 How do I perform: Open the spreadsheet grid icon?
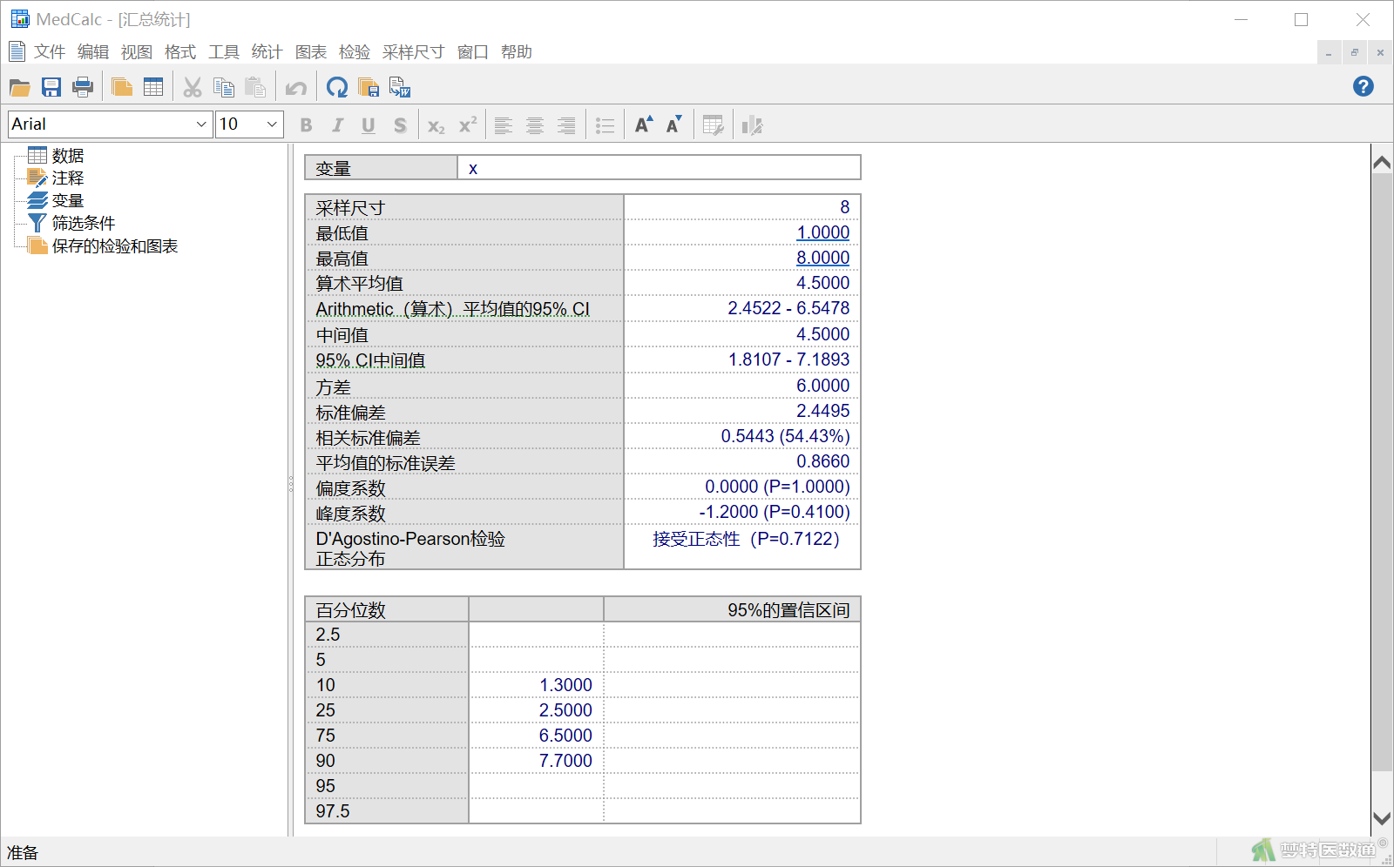[153, 87]
